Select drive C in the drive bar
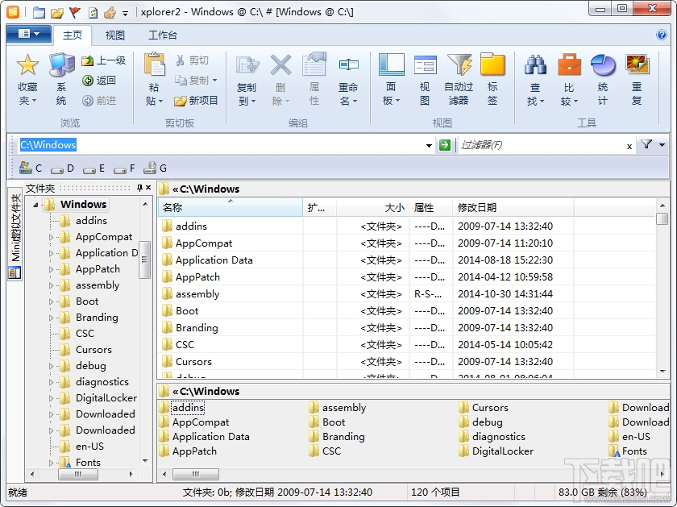Viewport: 677px width, 507px height. click(31, 168)
